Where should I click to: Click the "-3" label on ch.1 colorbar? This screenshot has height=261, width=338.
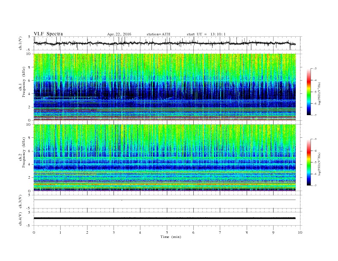(x=315, y=69)
